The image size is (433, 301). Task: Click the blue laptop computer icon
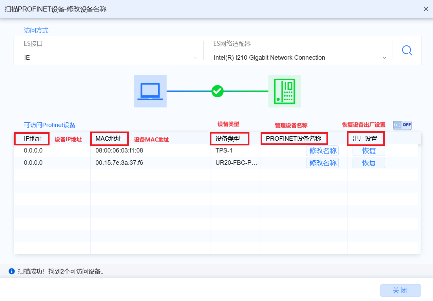(150, 91)
